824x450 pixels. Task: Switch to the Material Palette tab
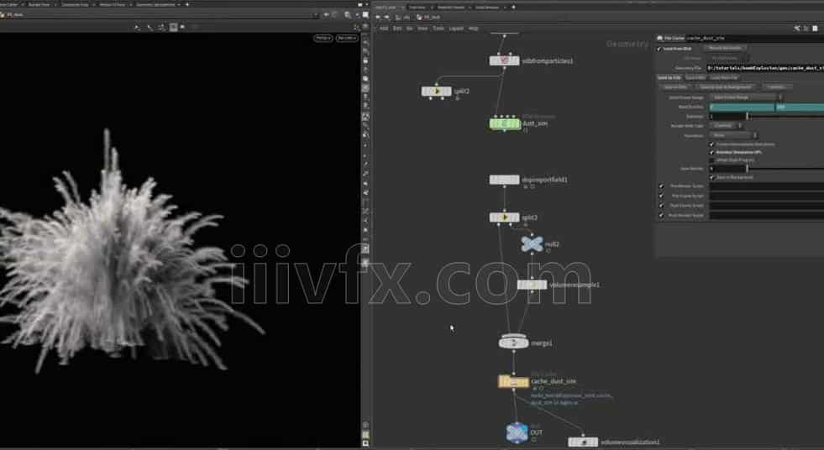(x=451, y=8)
